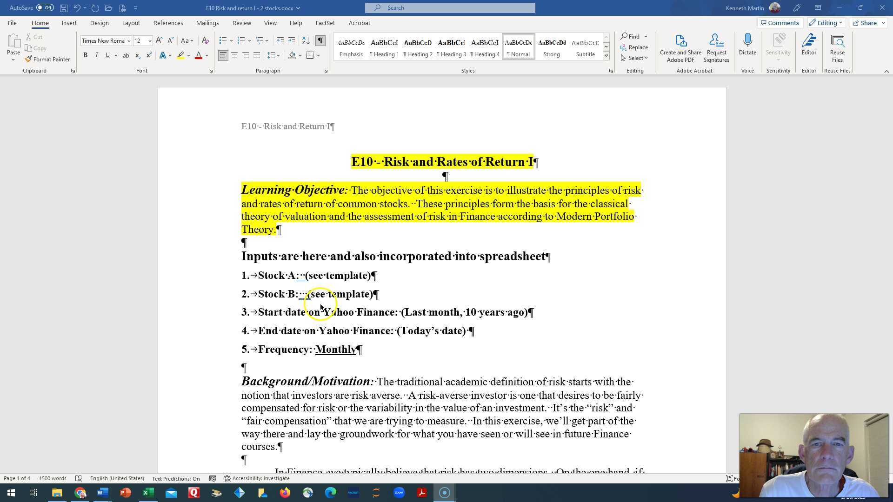Switch to the Layout tab
The height and width of the screenshot is (502, 893).
point(131,23)
